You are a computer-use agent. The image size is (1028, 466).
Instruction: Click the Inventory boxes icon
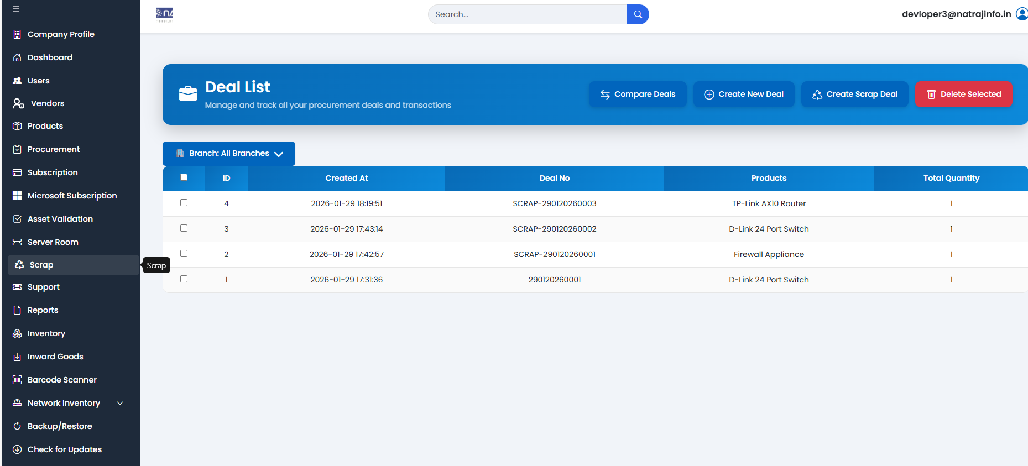point(17,333)
